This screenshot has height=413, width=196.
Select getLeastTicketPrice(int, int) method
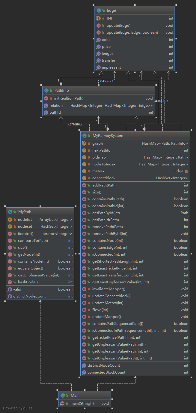[x=135, y=268]
